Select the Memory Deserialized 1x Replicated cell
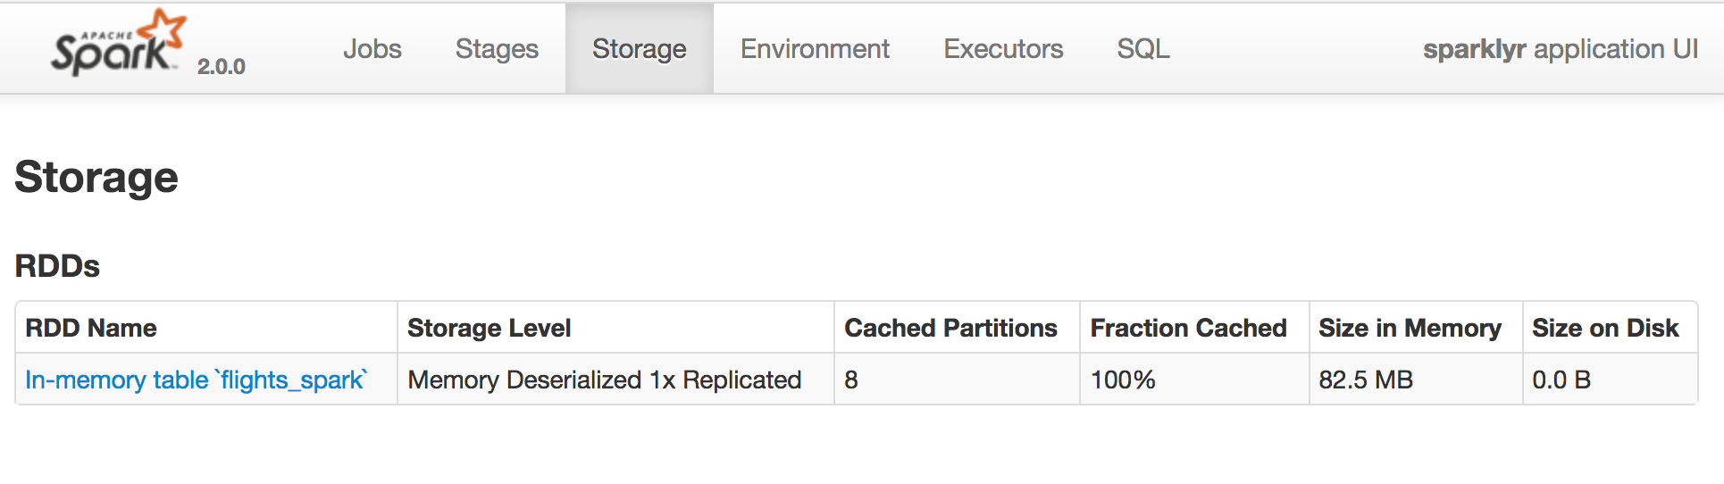Image resolution: width=1724 pixels, height=484 pixels. (x=604, y=380)
